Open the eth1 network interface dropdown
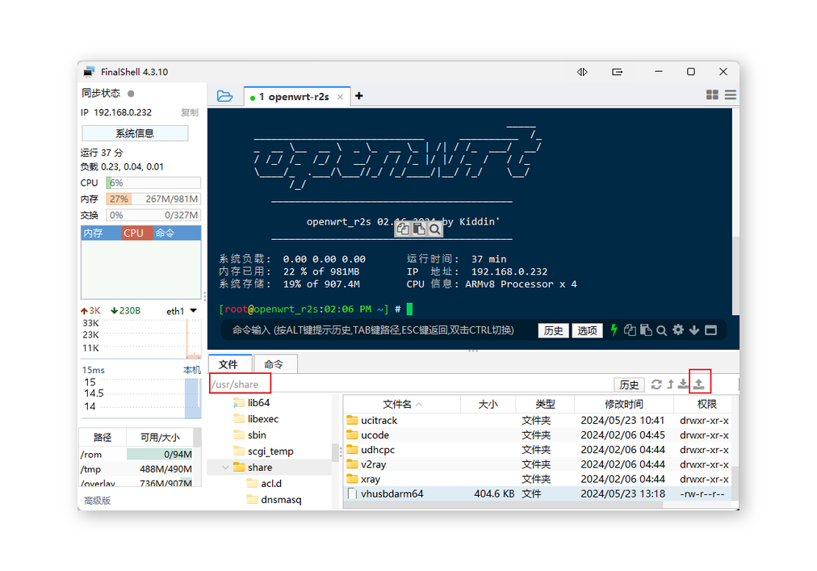The height and width of the screenshot is (571, 817). 193,311
